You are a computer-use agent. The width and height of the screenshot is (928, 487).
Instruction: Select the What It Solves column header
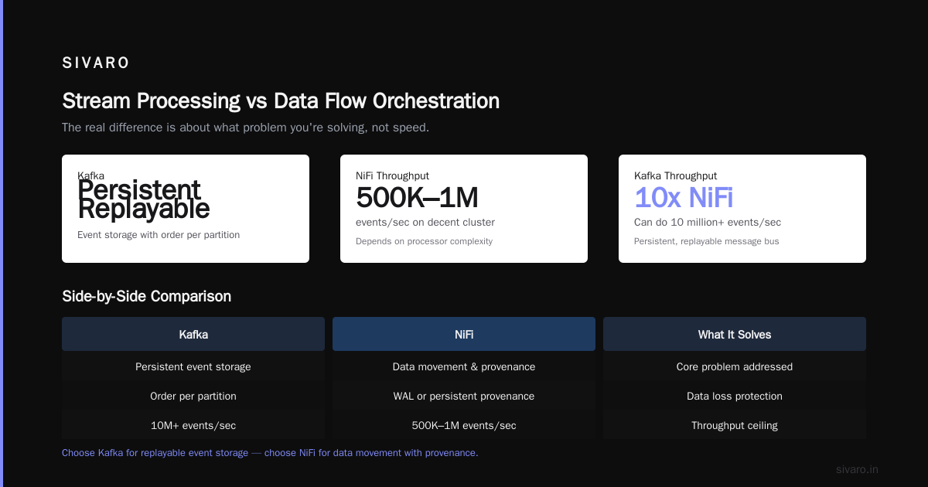pos(735,334)
